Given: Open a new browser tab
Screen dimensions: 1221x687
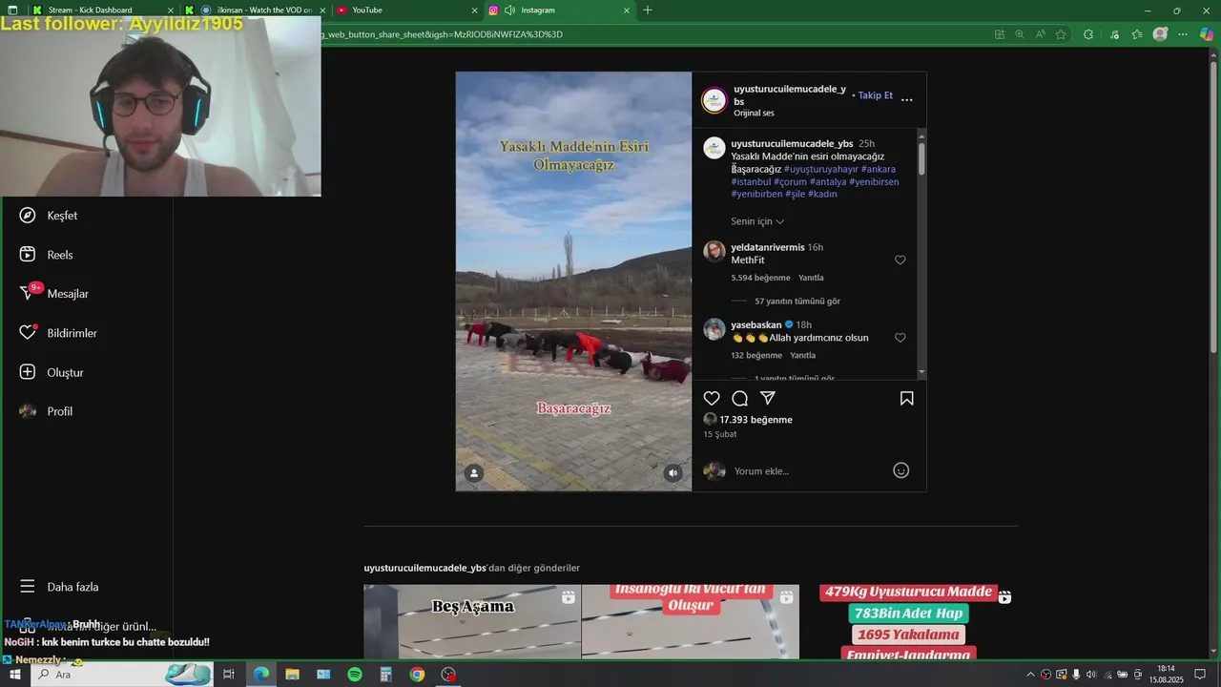Looking at the screenshot, I should pos(648,10).
